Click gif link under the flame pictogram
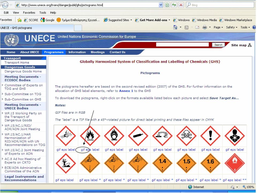This screenshot has height=193, width=257. 83,150
